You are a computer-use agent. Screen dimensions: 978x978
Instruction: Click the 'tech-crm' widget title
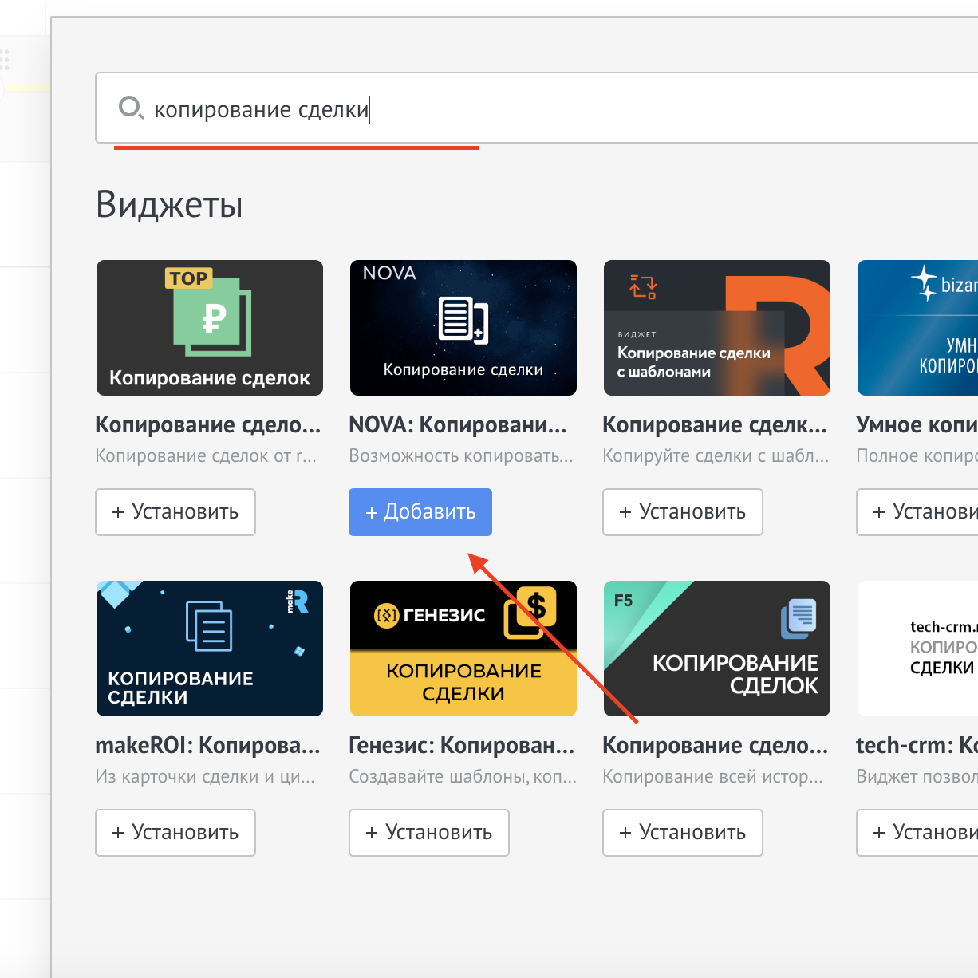tap(916, 746)
